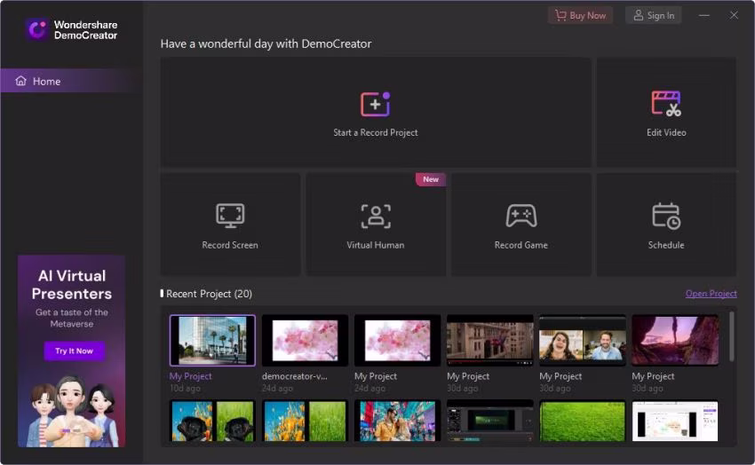Screen dimensions: 755x465
Task: Click Get a taste of the Metaverse text
Action: [x=72, y=318]
